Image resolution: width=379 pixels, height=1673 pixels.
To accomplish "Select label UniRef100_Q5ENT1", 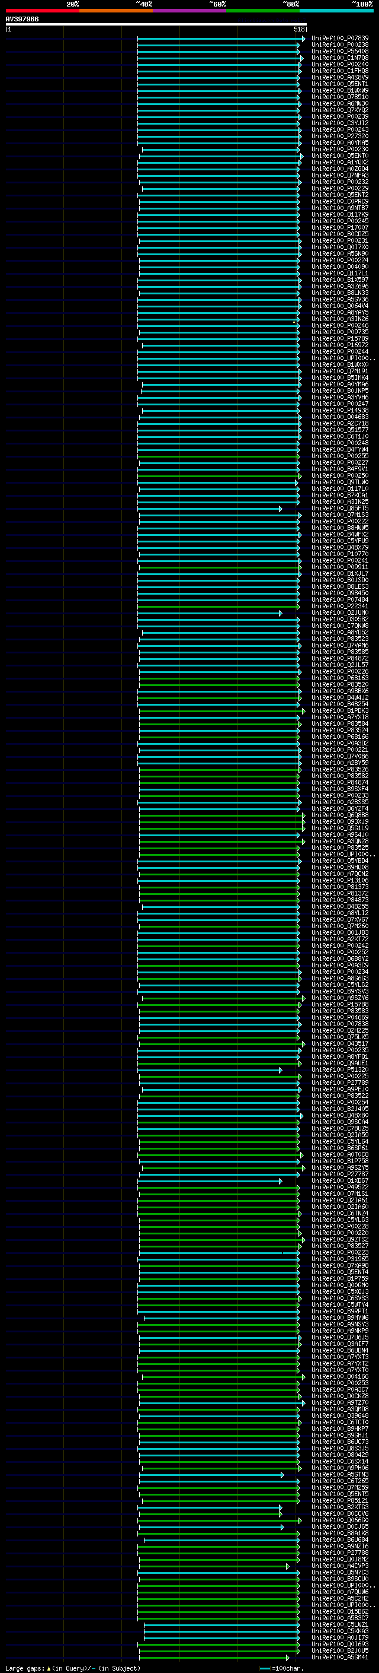I will [x=339, y=84].
